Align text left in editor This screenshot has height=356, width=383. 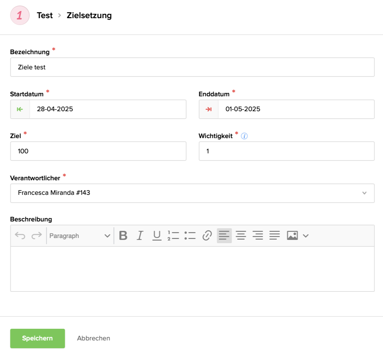[x=224, y=236]
